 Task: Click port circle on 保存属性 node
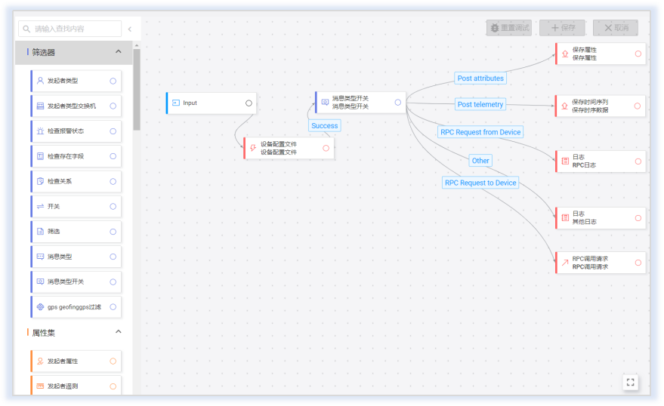(x=638, y=54)
